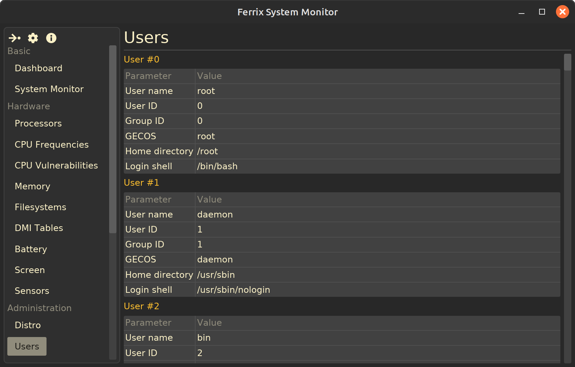Viewport: 575px width, 367px height.
Task: Open the Distro page
Action: click(x=27, y=325)
